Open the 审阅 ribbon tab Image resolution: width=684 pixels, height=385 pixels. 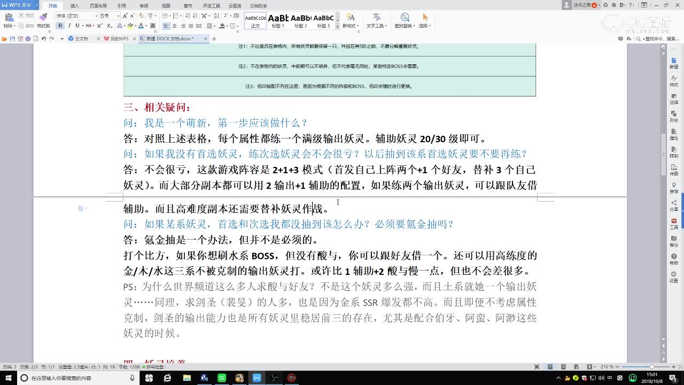pos(144,6)
